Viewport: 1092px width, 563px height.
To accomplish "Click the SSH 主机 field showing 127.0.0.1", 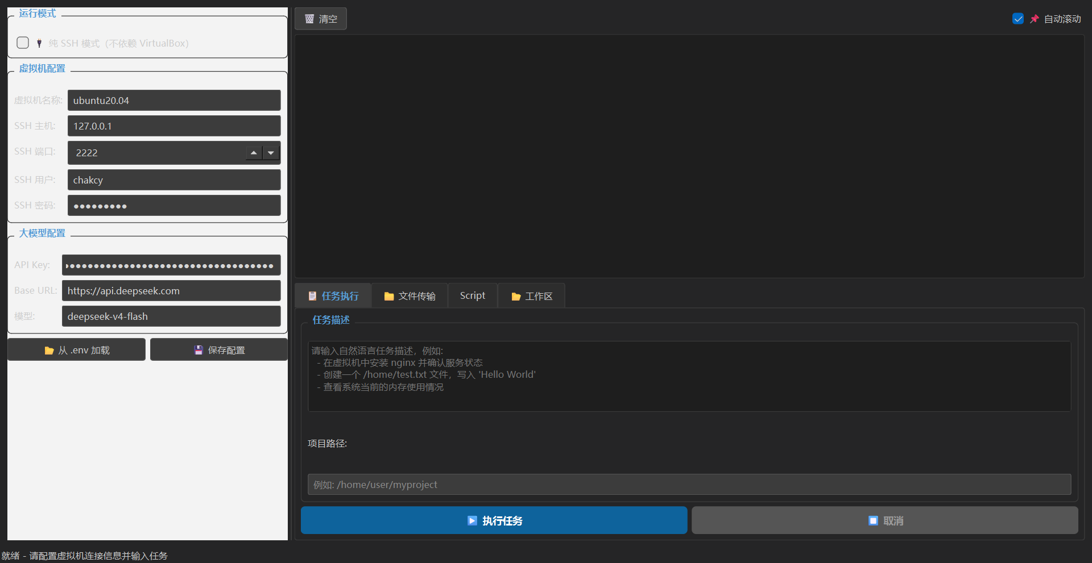I will [x=174, y=126].
